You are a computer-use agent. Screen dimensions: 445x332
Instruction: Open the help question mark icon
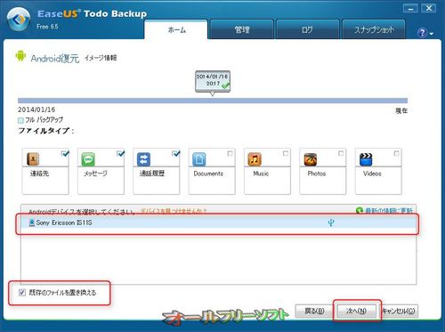[x=422, y=33]
